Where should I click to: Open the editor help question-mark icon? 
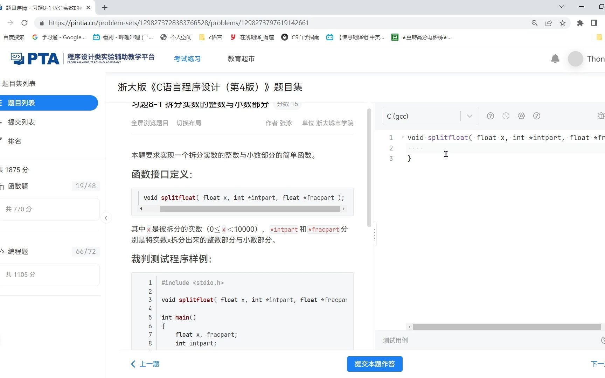[x=490, y=116]
